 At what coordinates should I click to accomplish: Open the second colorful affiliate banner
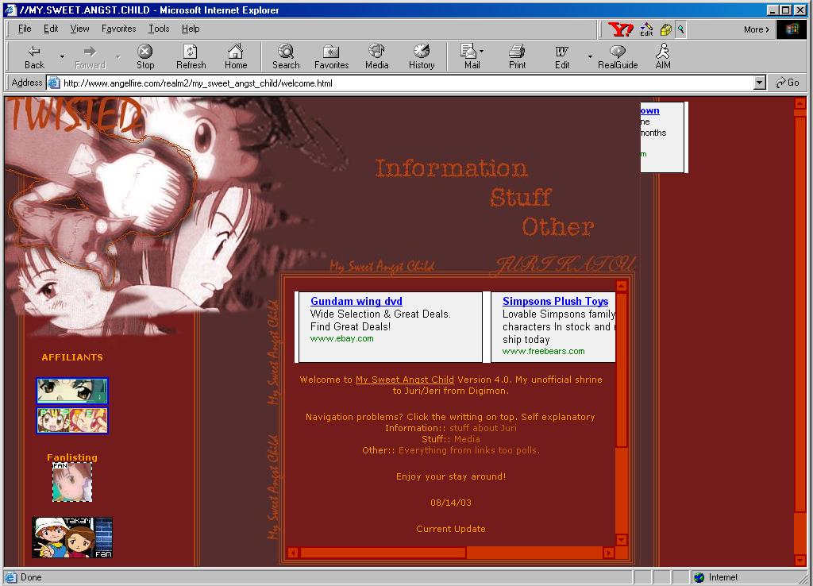point(72,420)
